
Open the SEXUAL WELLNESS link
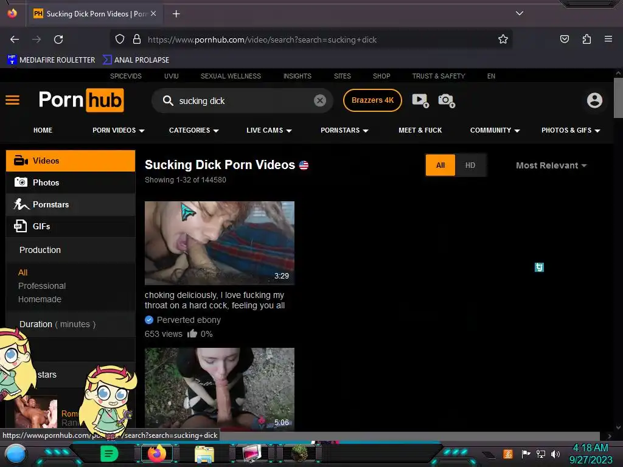pos(231,76)
